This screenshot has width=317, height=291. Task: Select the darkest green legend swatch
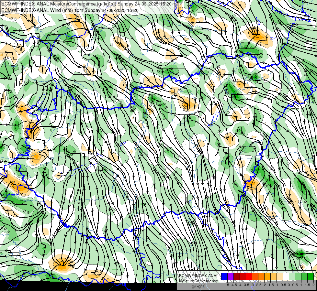(311, 276)
